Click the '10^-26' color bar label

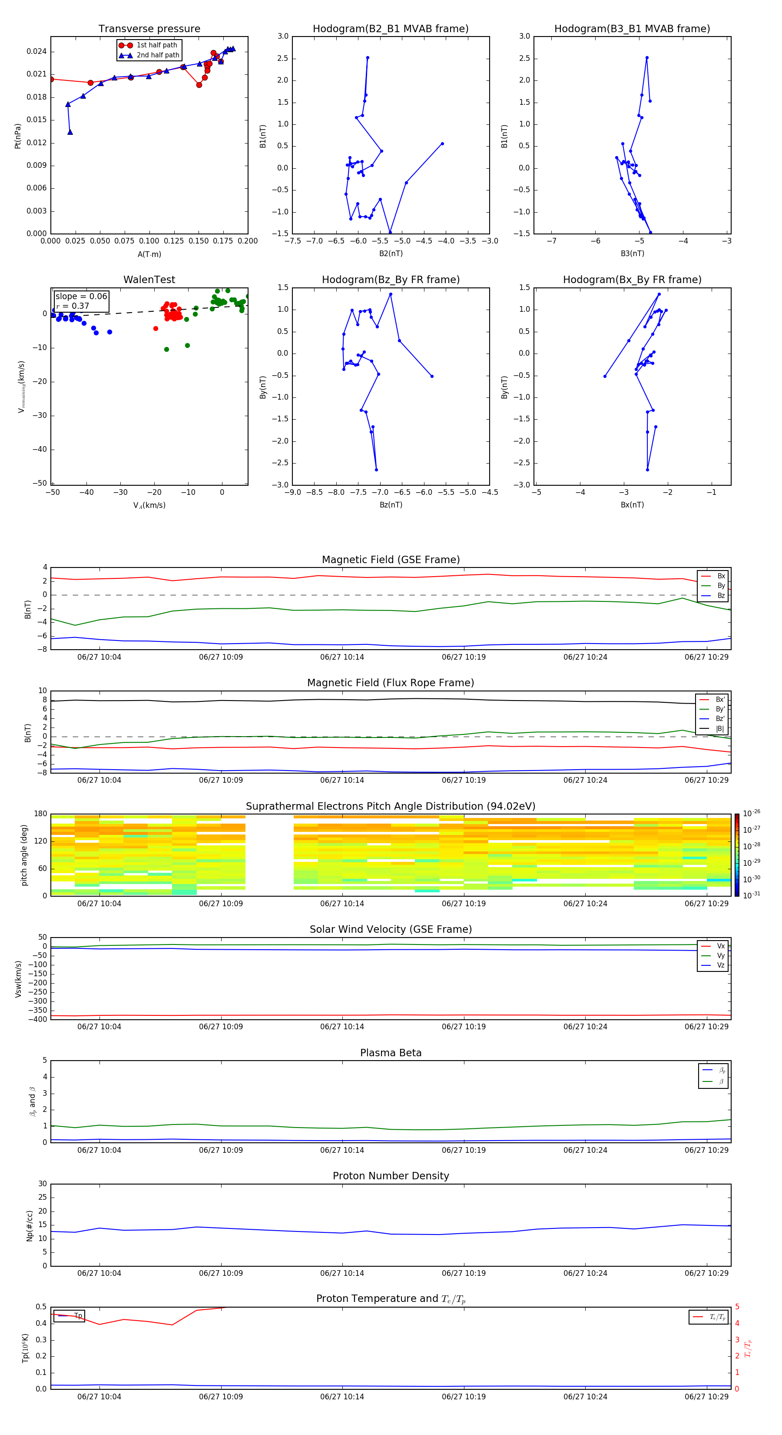click(x=752, y=813)
